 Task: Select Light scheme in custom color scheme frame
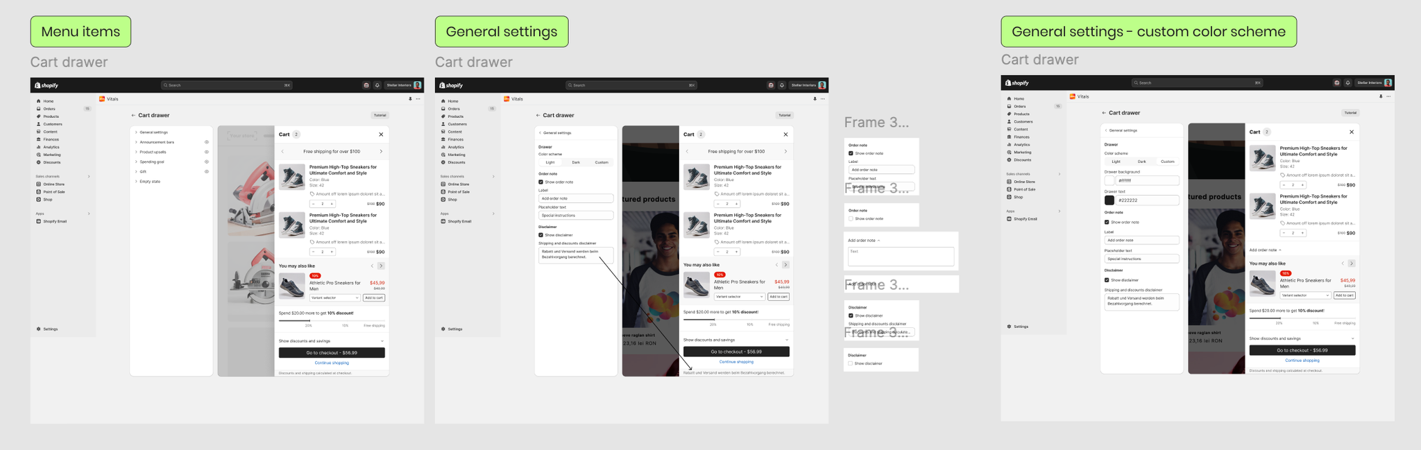tap(1116, 162)
